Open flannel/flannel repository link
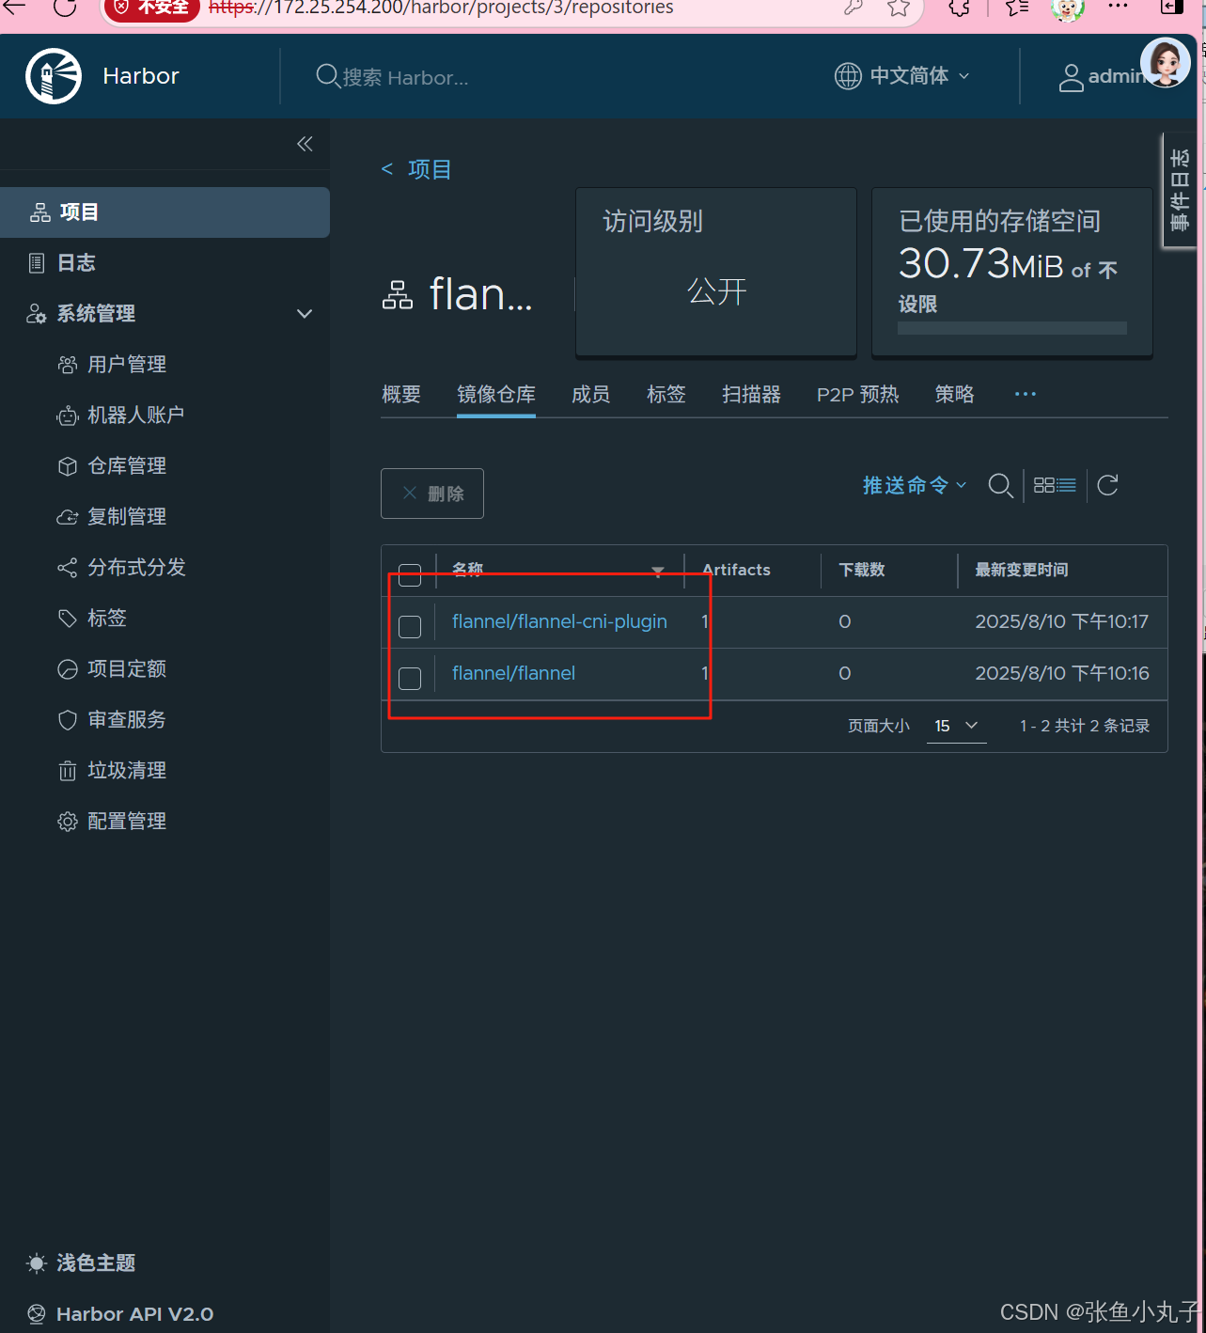 point(513,673)
